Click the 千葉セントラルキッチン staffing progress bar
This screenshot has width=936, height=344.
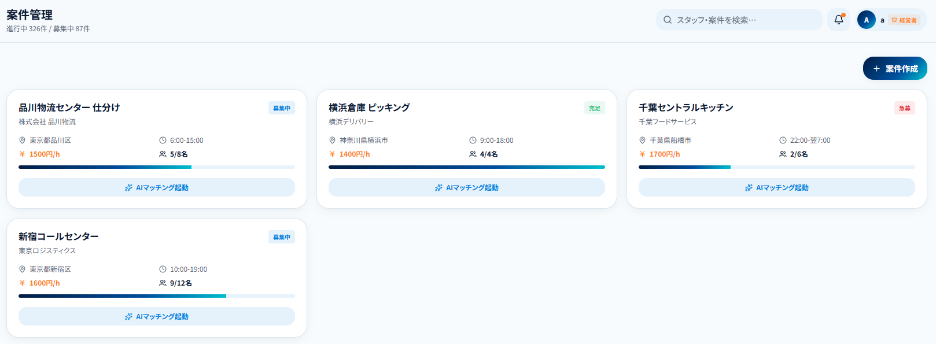pos(777,167)
